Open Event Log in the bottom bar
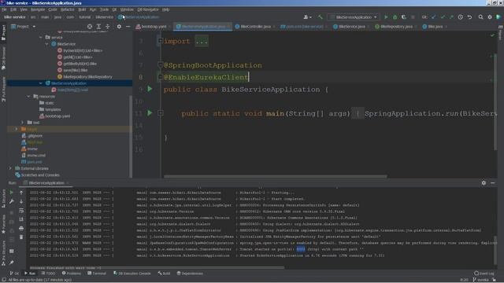The height and width of the screenshot is (283, 504). pyautogui.click(x=484, y=274)
